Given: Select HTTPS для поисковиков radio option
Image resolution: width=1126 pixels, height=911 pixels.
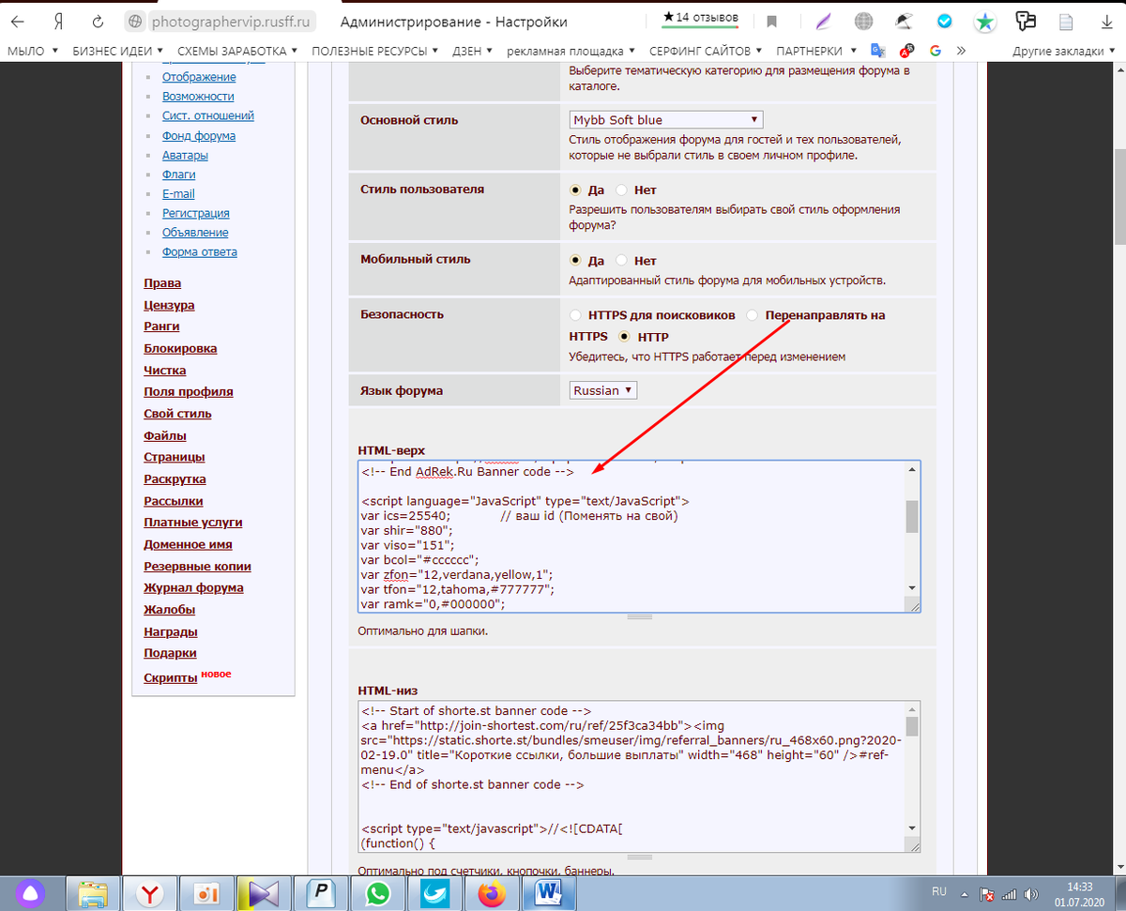Looking at the screenshot, I should (575, 315).
